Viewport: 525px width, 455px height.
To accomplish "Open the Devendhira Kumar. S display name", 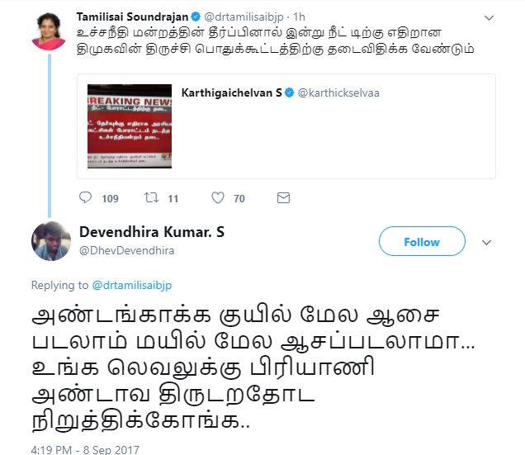I will pos(152,232).
